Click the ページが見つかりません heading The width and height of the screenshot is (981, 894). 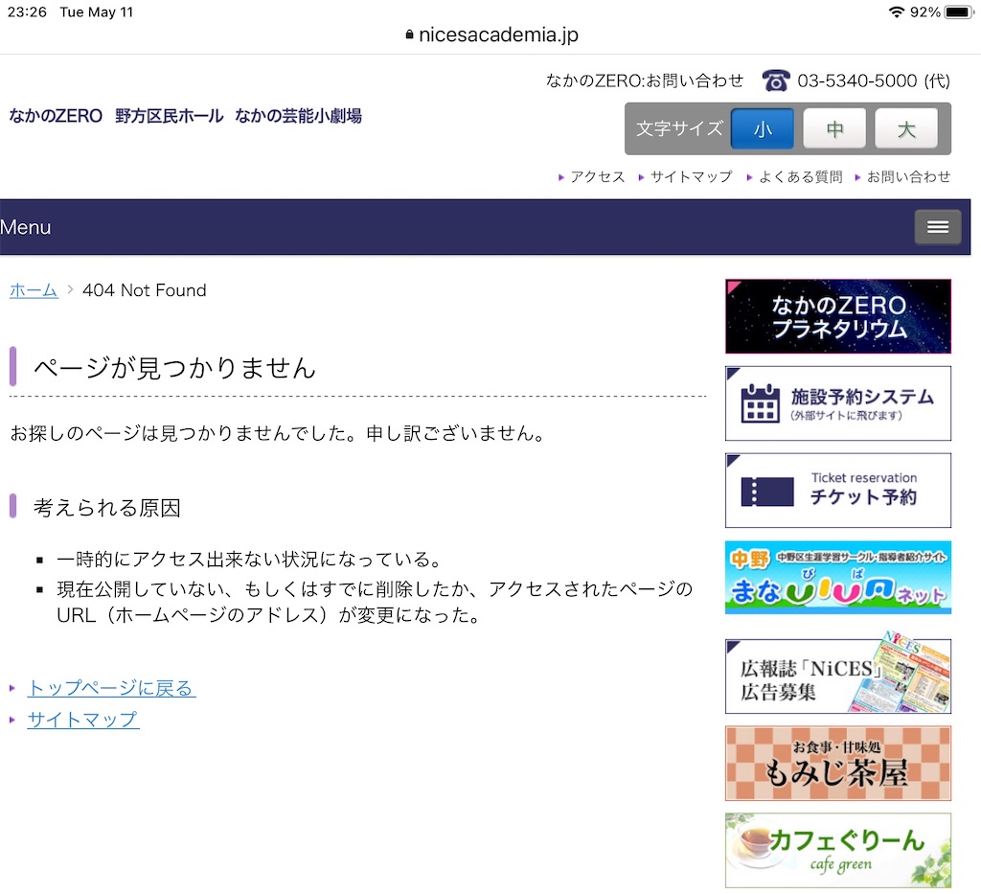click(x=174, y=367)
